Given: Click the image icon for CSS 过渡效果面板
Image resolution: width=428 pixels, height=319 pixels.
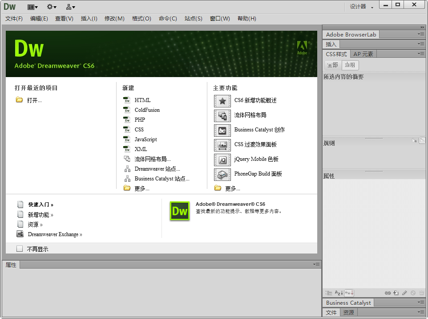Looking at the screenshot, I should (222, 145).
